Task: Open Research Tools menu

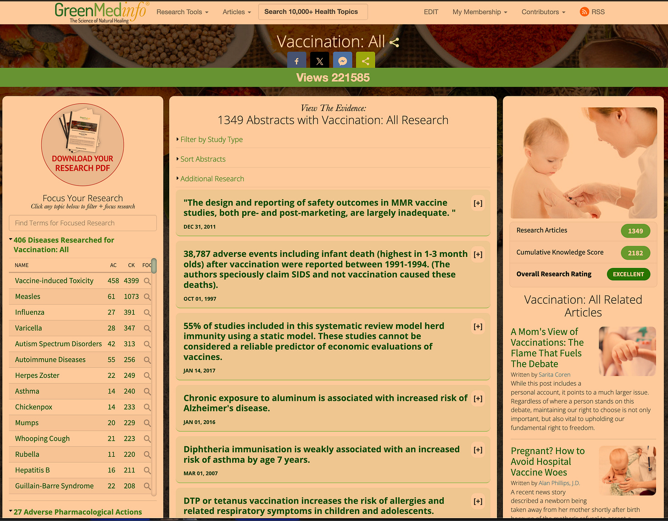Action: tap(183, 12)
